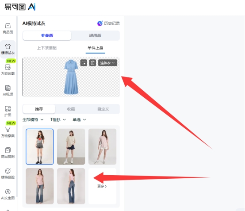This screenshot has width=245, height=211.
Task: Open the 商品复刻 sidebar icon
Action: point(8,150)
